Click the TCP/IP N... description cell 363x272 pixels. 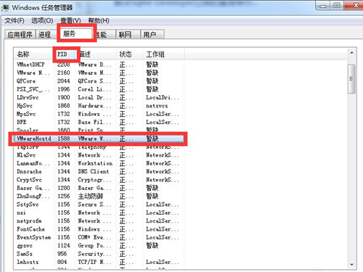click(94, 262)
